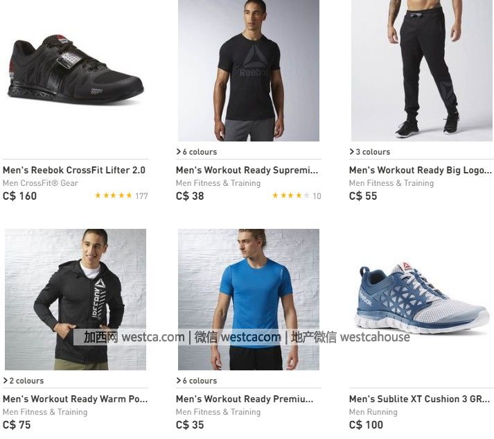Open Men's Workout Ready Supremium product title
Image resolution: width=494 pixels, height=439 pixels.
tap(247, 170)
